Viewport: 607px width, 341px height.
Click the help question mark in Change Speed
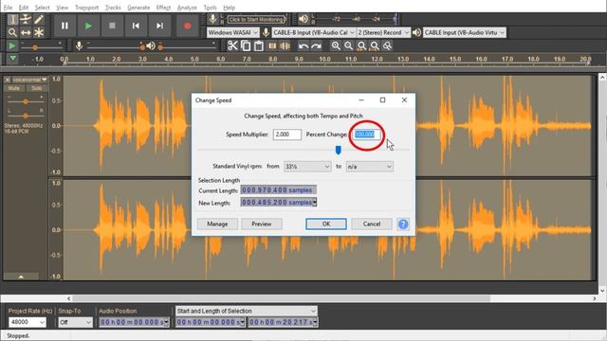click(x=403, y=224)
